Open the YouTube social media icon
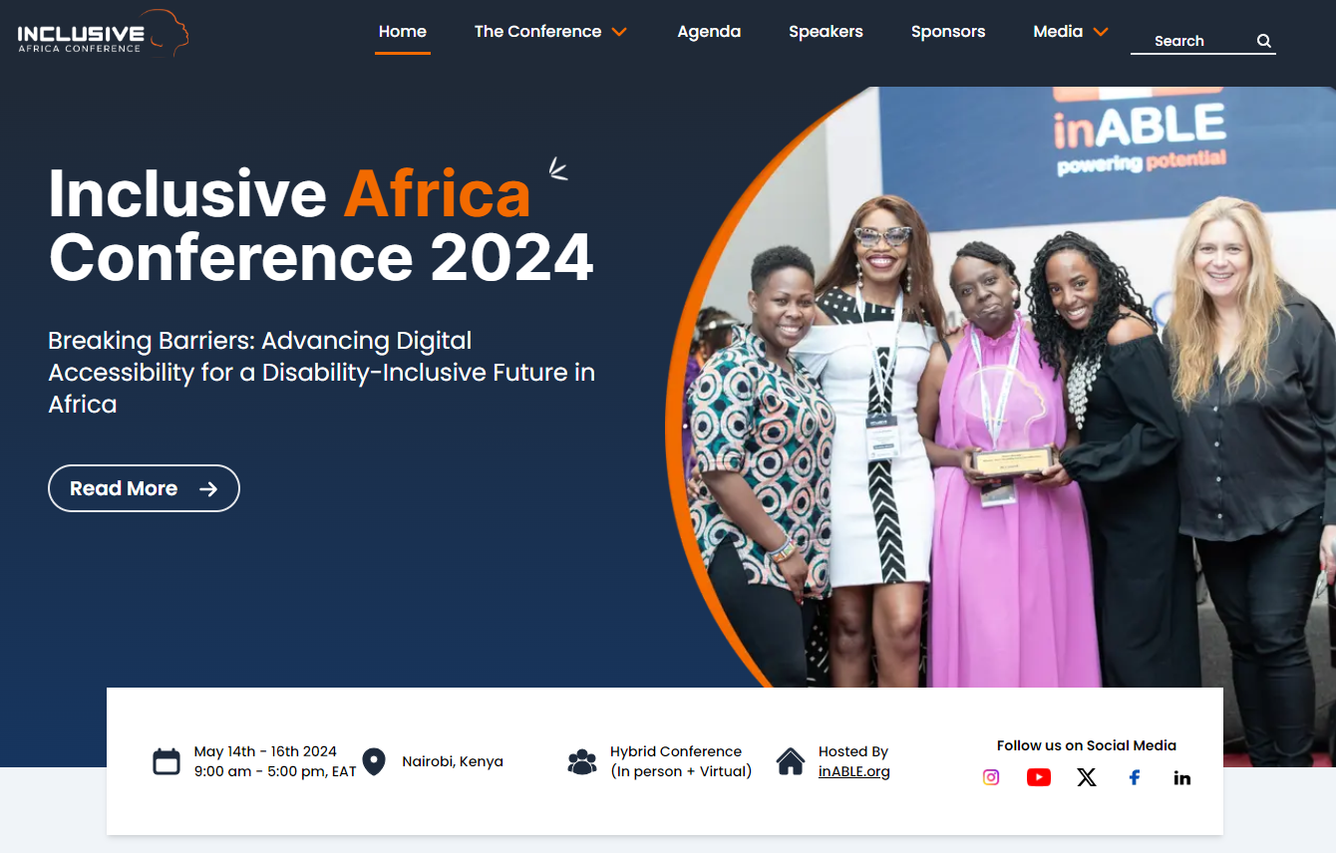Viewport: 1336px width, 853px height. pos(1039,777)
